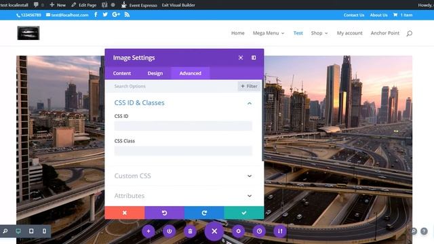
Task: Click the Contact Us link
Action: (354, 15)
